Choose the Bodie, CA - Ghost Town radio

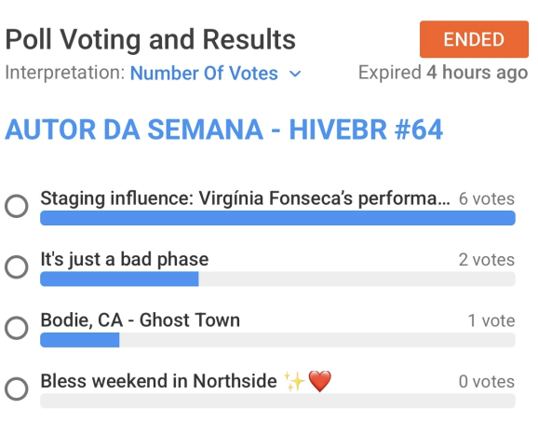tap(17, 328)
